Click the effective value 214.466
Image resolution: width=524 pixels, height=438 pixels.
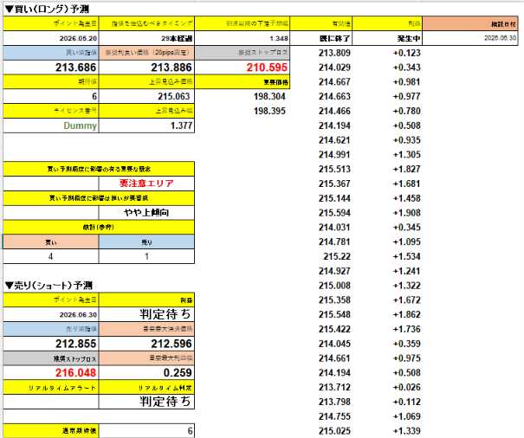tap(334, 112)
